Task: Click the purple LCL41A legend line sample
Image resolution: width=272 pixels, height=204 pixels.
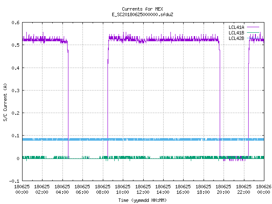Action: [x=253, y=27]
